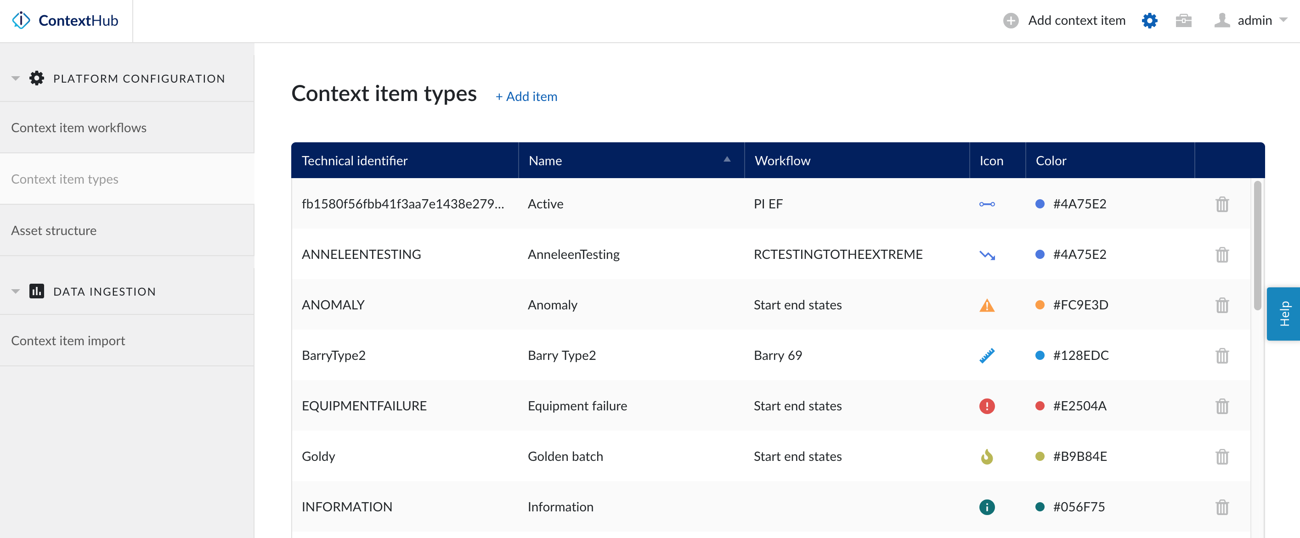Go to Asset structure menu item
1300x538 pixels.
(53, 230)
